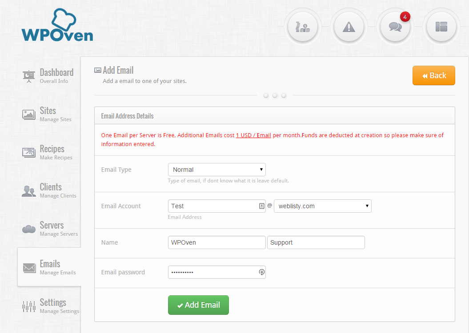Click the green Add Email button
This screenshot has width=469, height=333.
click(x=198, y=305)
